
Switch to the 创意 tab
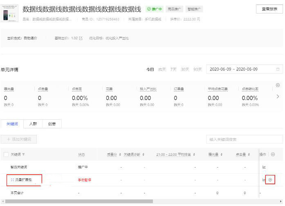52,124
